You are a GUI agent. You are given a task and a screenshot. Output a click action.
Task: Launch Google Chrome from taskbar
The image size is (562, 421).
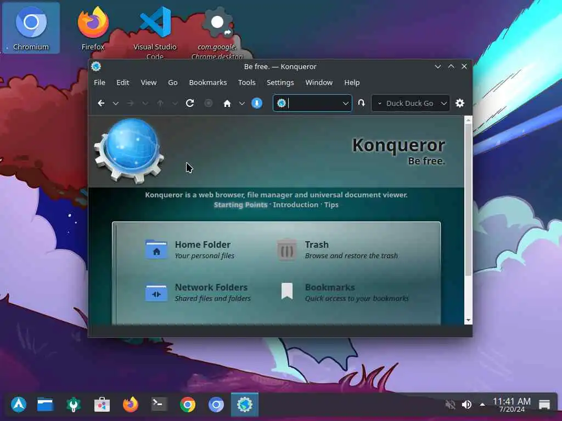click(188, 405)
